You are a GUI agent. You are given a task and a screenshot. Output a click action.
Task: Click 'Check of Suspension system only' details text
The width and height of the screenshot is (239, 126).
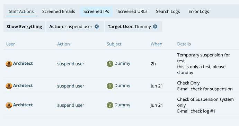pyautogui.click(x=205, y=102)
